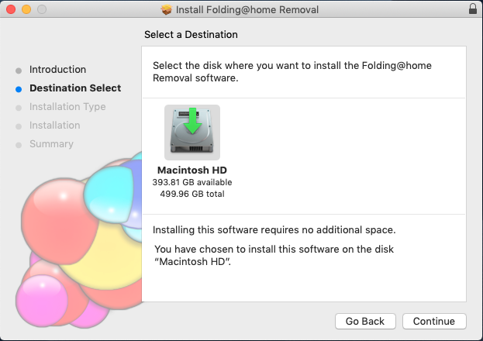483x341 pixels.
Task: Click the 393.81 GB available text
Action: pyautogui.click(x=192, y=182)
